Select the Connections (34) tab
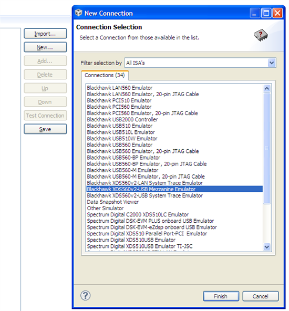Viewport: 289px width, 311px height. [x=105, y=75]
